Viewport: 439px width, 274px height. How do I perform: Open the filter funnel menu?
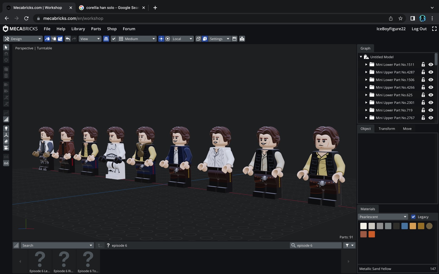click(x=349, y=245)
